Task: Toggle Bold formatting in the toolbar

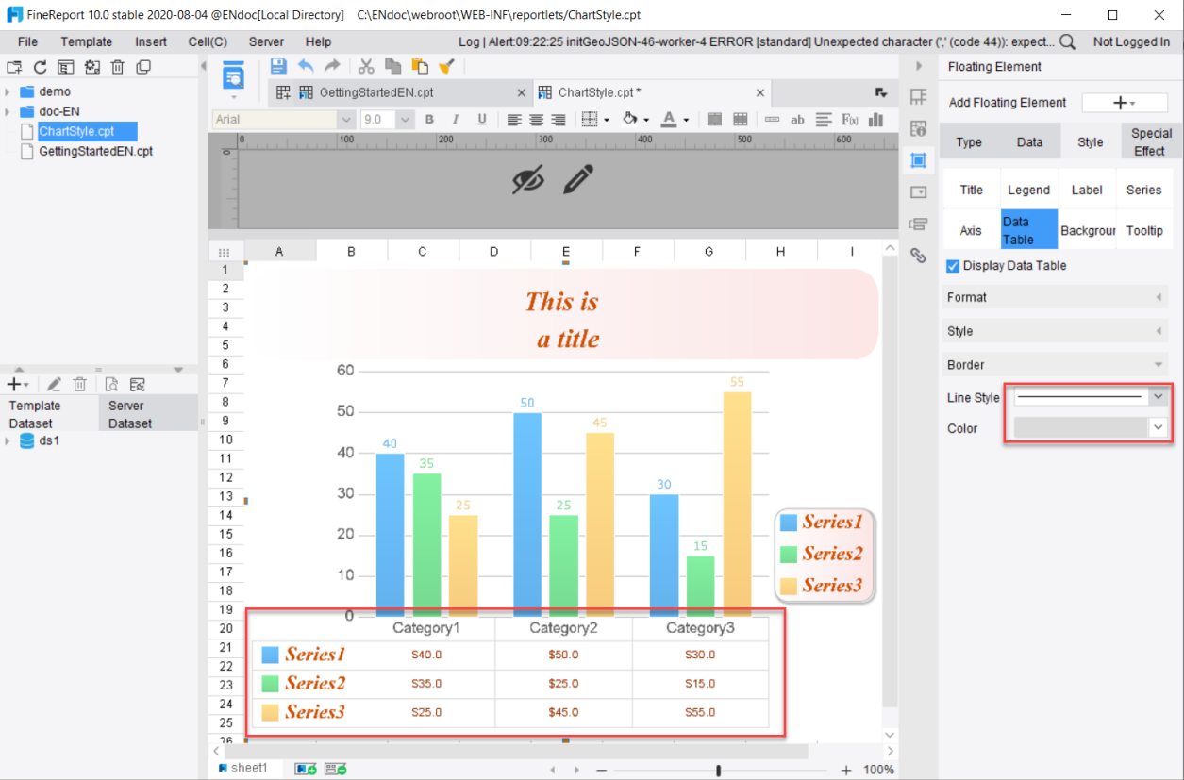Action: [429, 120]
